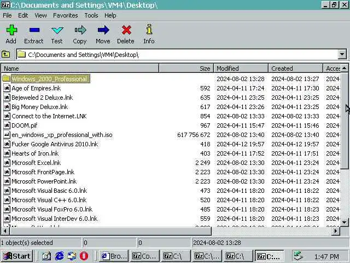
Task: Select Microsoft Visual Basic 6.0.lnk
Action: 49,191
